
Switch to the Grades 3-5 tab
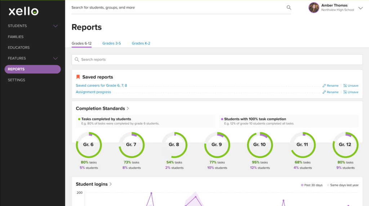(112, 43)
